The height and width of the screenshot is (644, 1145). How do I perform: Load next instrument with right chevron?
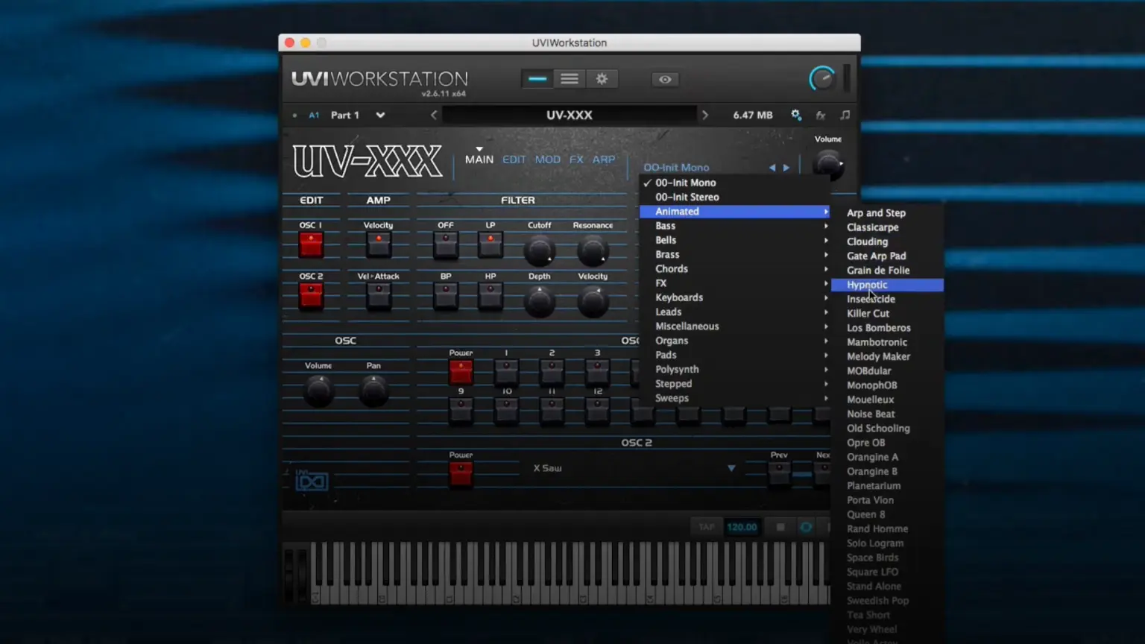704,115
